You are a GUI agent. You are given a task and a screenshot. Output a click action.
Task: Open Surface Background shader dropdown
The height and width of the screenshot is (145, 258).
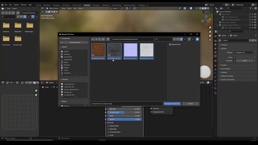[243, 52]
